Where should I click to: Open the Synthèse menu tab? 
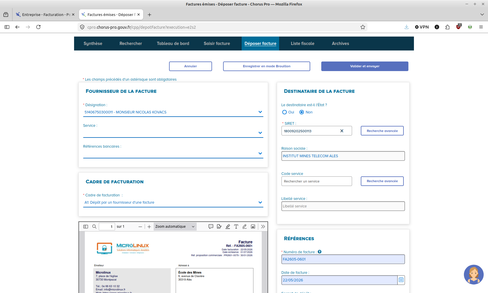(x=93, y=44)
